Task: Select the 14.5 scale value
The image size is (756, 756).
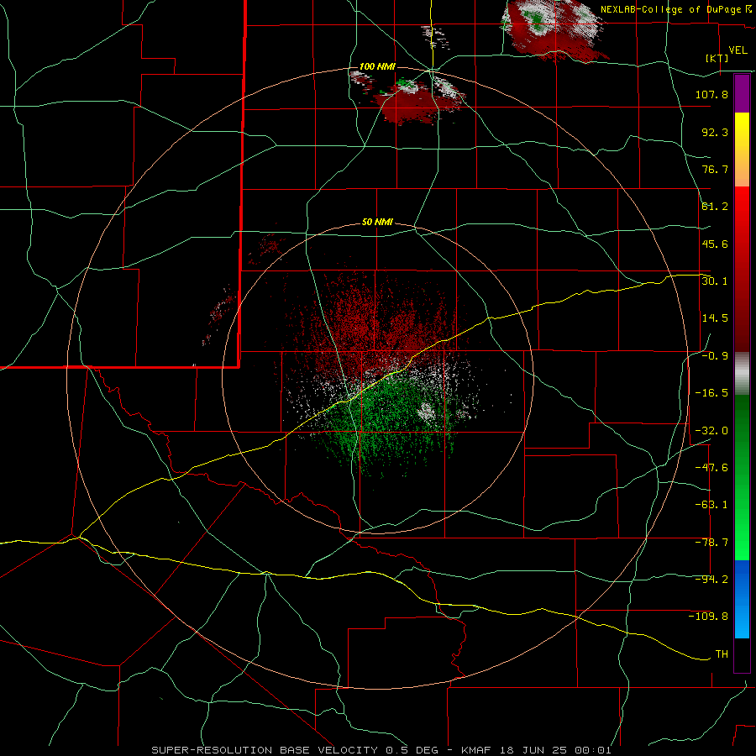Action: pyautogui.click(x=715, y=318)
